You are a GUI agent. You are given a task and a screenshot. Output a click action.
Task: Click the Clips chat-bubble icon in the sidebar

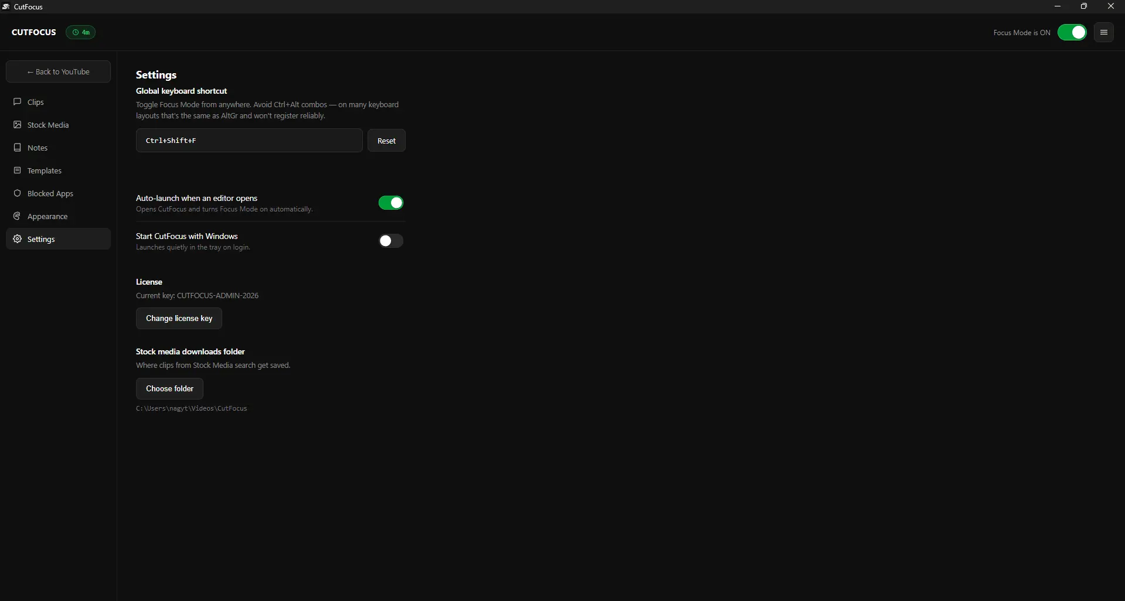click(x=18, y=102)
